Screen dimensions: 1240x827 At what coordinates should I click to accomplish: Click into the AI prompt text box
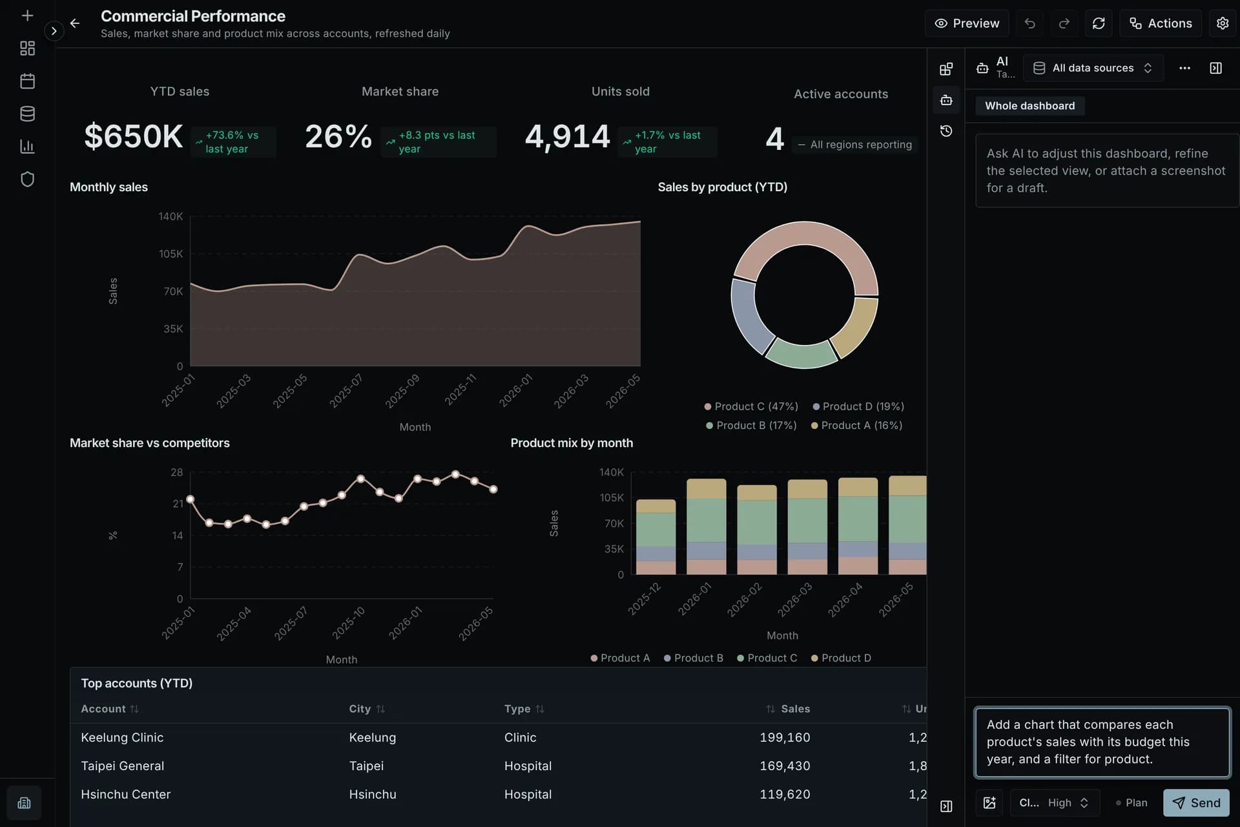click(x=1102, y=742)
